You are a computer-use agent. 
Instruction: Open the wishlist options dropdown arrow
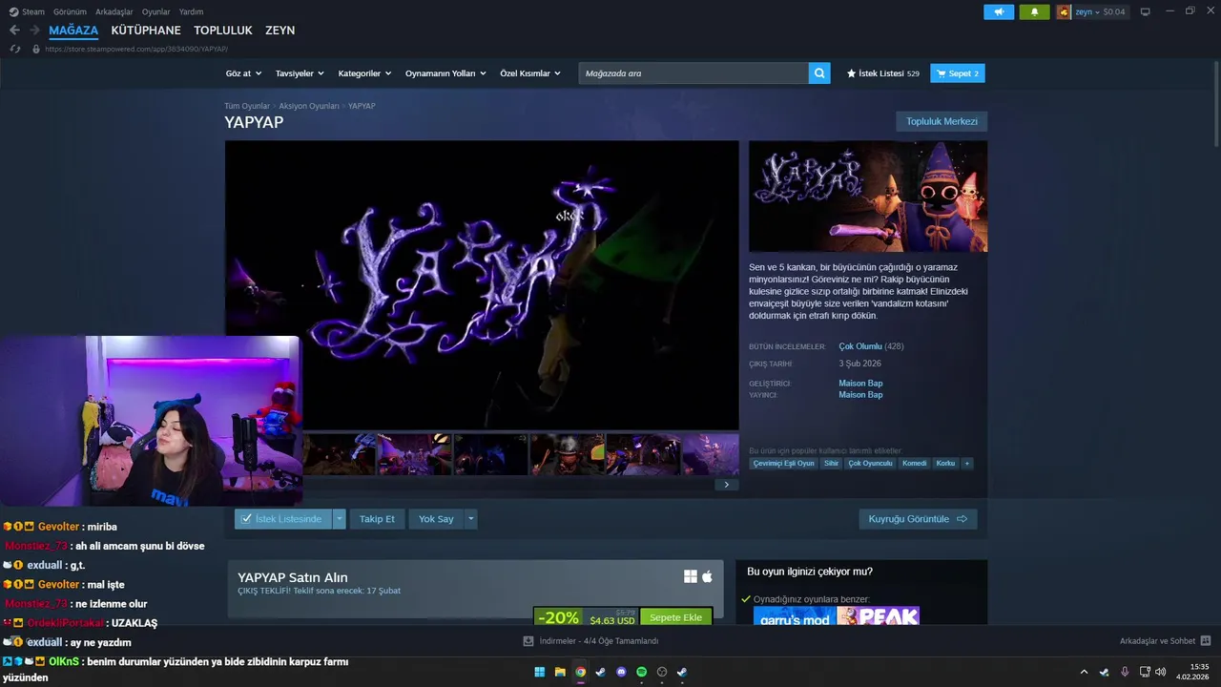tap(339, 519)
